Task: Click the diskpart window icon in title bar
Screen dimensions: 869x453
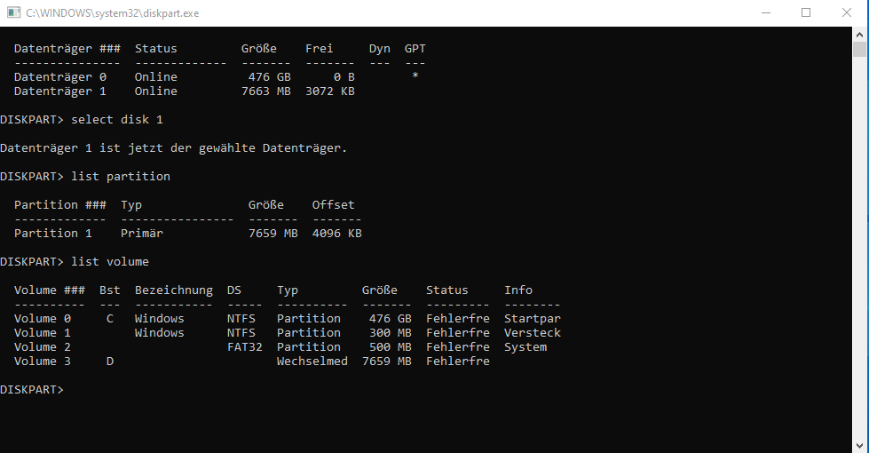Action: (13, 12)
